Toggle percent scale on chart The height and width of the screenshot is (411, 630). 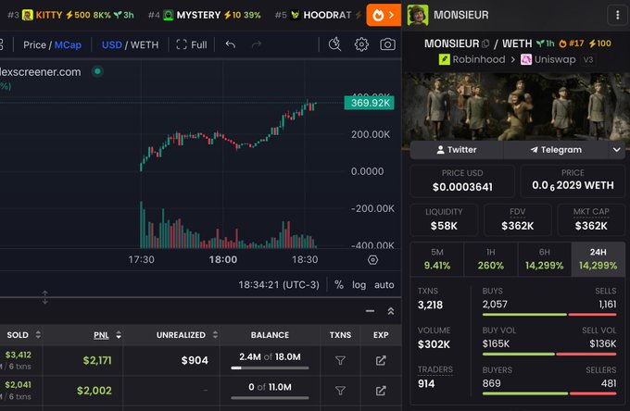(x=339, y=284)
